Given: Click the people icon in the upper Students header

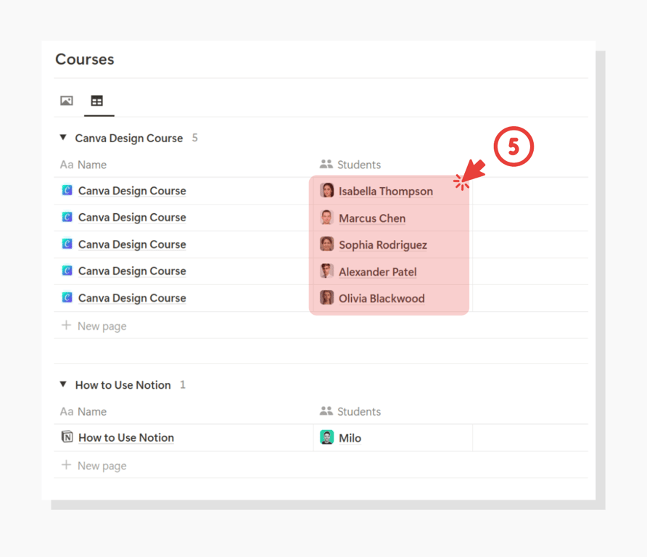Looking at the screenshot, I should 326,164.
